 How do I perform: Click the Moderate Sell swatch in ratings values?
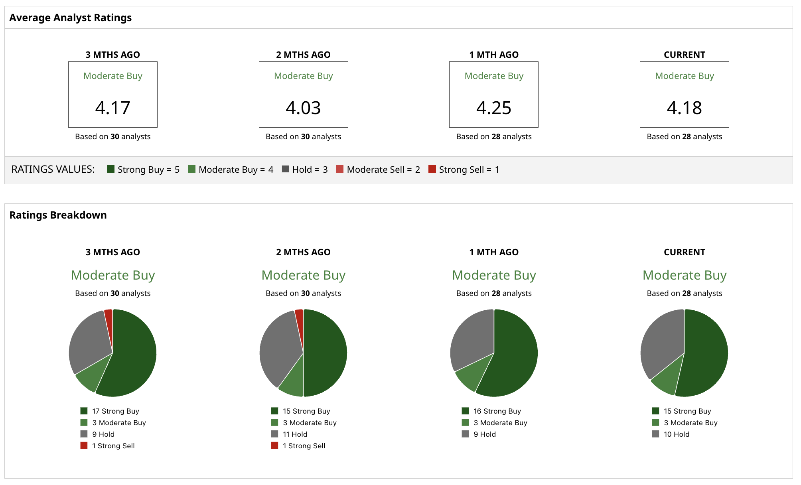339,169
